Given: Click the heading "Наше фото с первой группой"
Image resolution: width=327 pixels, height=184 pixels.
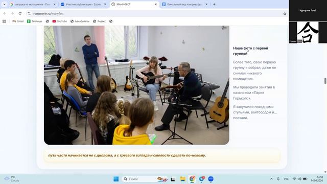Looking at the screenshot, I should (x=250, y=51).
